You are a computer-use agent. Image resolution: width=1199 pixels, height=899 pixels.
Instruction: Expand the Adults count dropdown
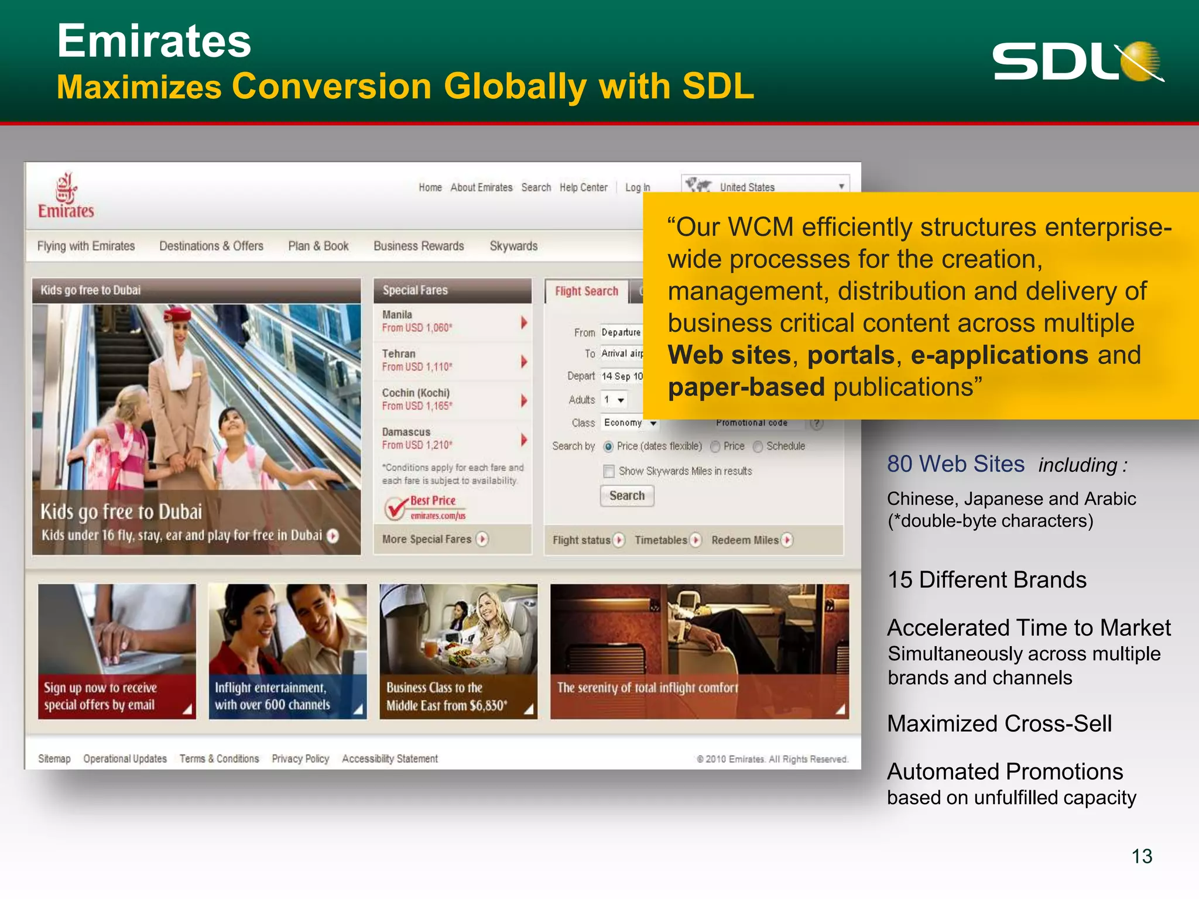[x=621, y=400]
